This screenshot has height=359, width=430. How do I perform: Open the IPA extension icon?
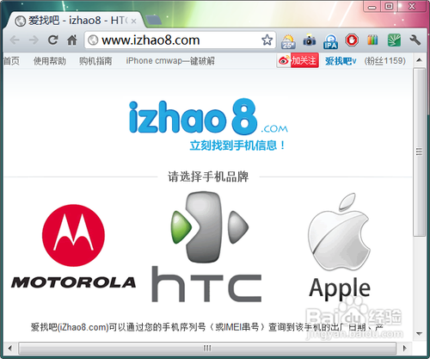pos(330,41)
